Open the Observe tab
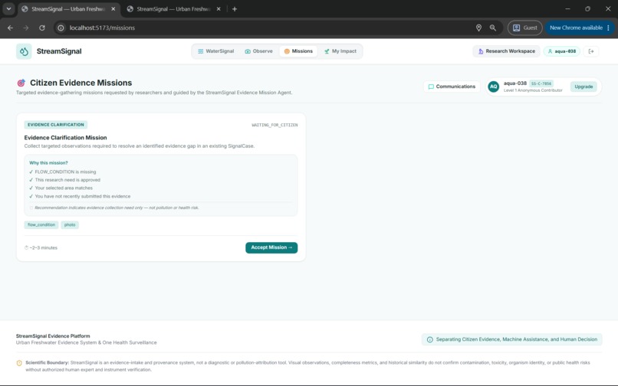The width and height of the screenshot is (618, 386). (258, 51)
